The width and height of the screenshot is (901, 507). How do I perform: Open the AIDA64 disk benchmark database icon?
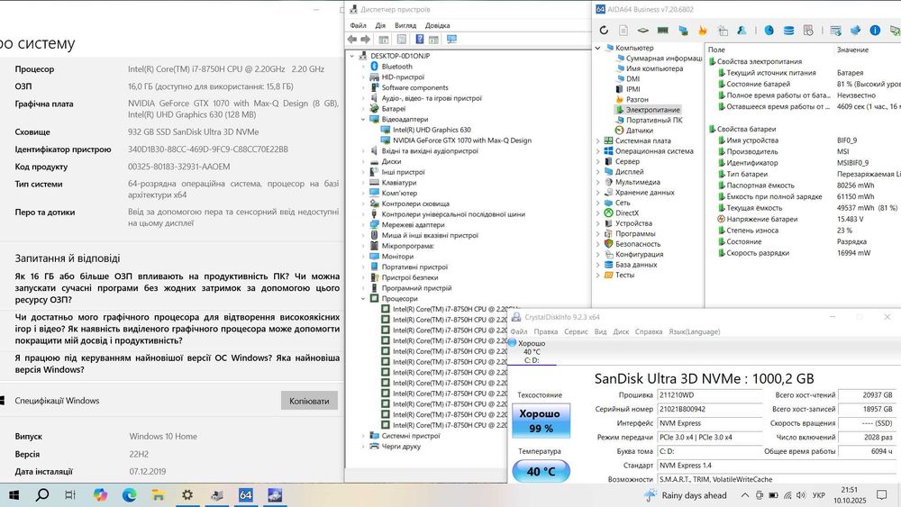789,31
